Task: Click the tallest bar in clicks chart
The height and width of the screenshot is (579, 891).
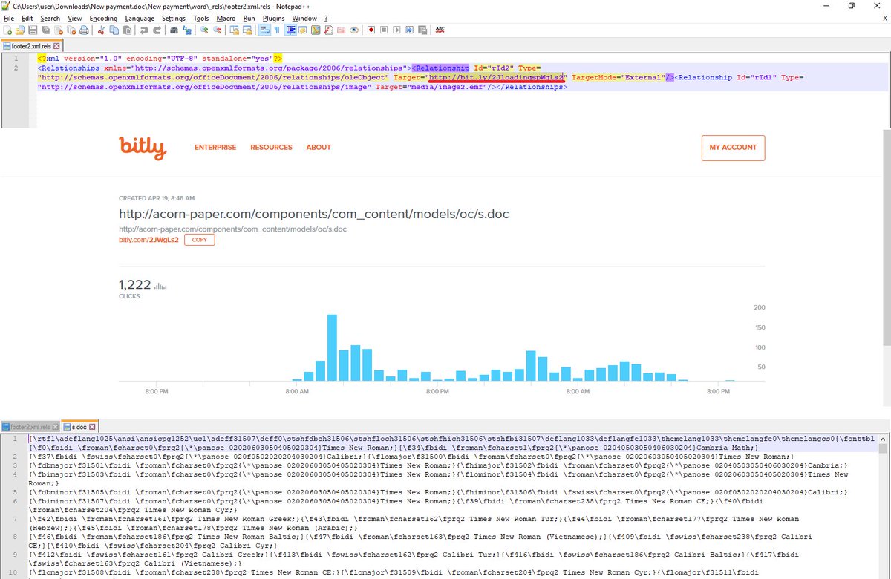Action: pyautogui.click(x=332, y=348)
